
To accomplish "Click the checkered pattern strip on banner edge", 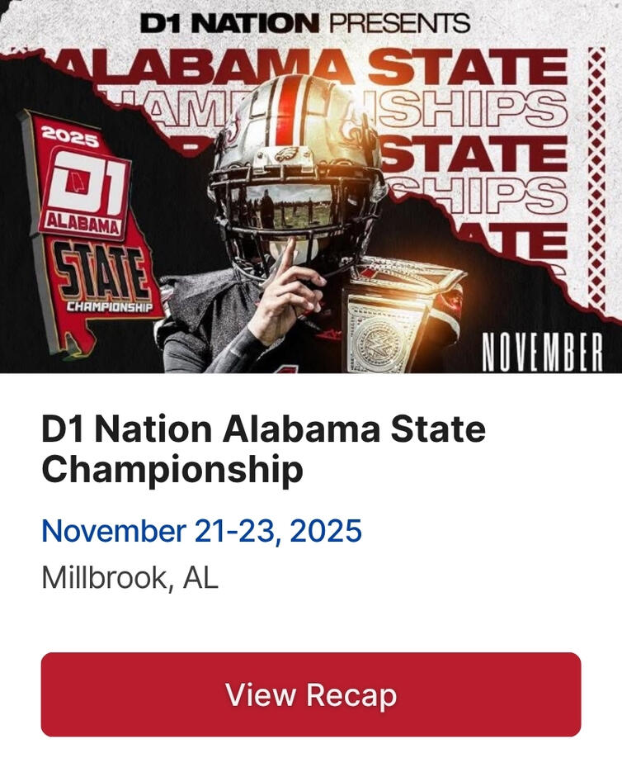I will click(x=596, y=182).
